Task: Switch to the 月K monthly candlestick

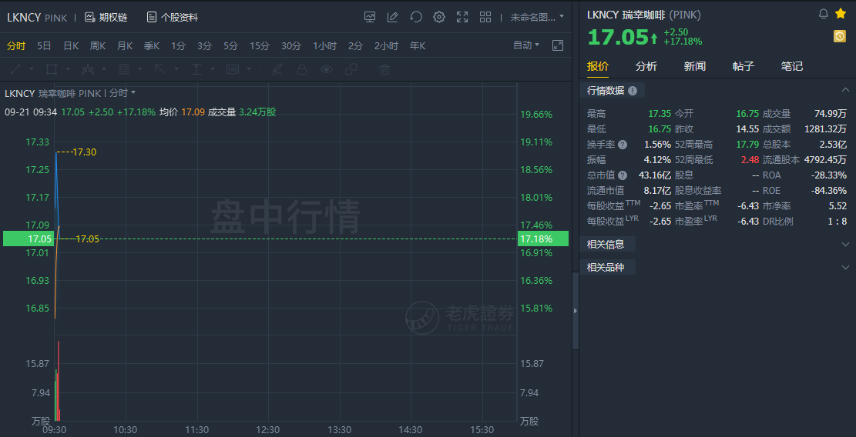Action: pos(125,45)
